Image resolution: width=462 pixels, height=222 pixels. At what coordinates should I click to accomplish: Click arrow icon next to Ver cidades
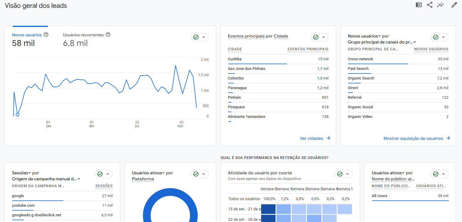(x=328, y=138)
